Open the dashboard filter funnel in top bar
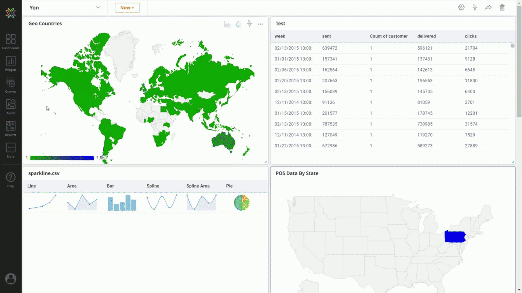This screenshot has width=522, height=293. coord(475,7)
